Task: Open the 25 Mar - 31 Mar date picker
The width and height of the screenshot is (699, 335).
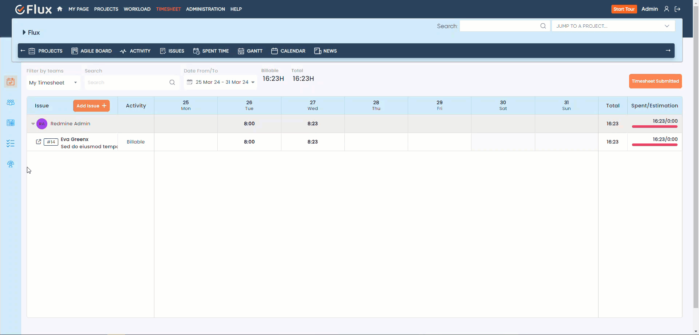Action: tap(220, 82)
